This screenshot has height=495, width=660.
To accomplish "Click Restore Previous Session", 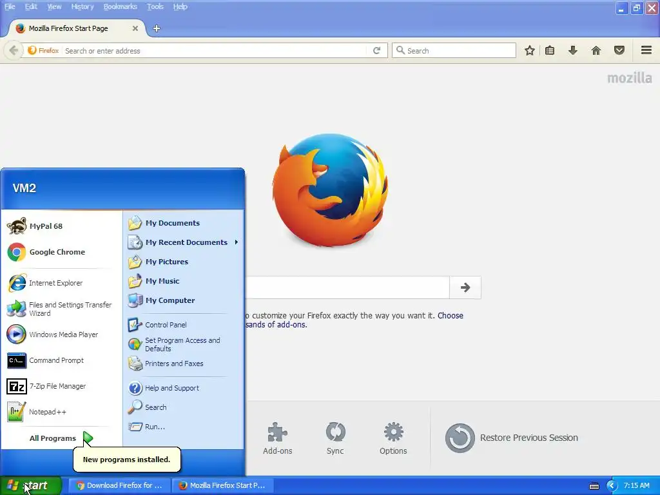I will (511, 438).
